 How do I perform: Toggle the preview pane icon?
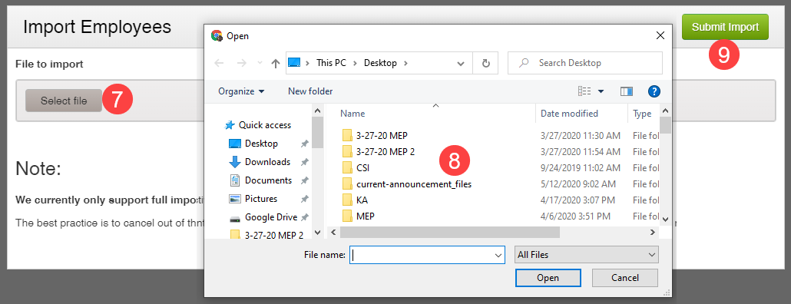point(627,91)
